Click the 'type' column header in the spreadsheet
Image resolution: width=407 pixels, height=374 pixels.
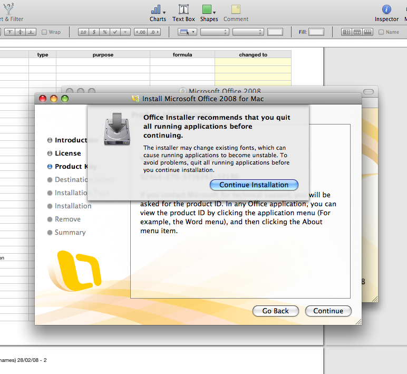coord(43,54)
